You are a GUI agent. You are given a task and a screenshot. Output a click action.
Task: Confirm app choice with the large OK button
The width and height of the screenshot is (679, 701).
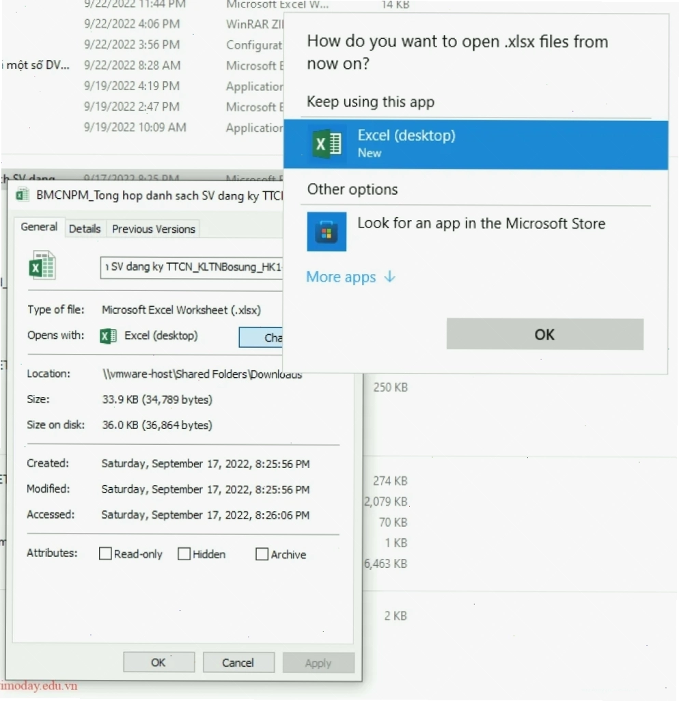545,334
